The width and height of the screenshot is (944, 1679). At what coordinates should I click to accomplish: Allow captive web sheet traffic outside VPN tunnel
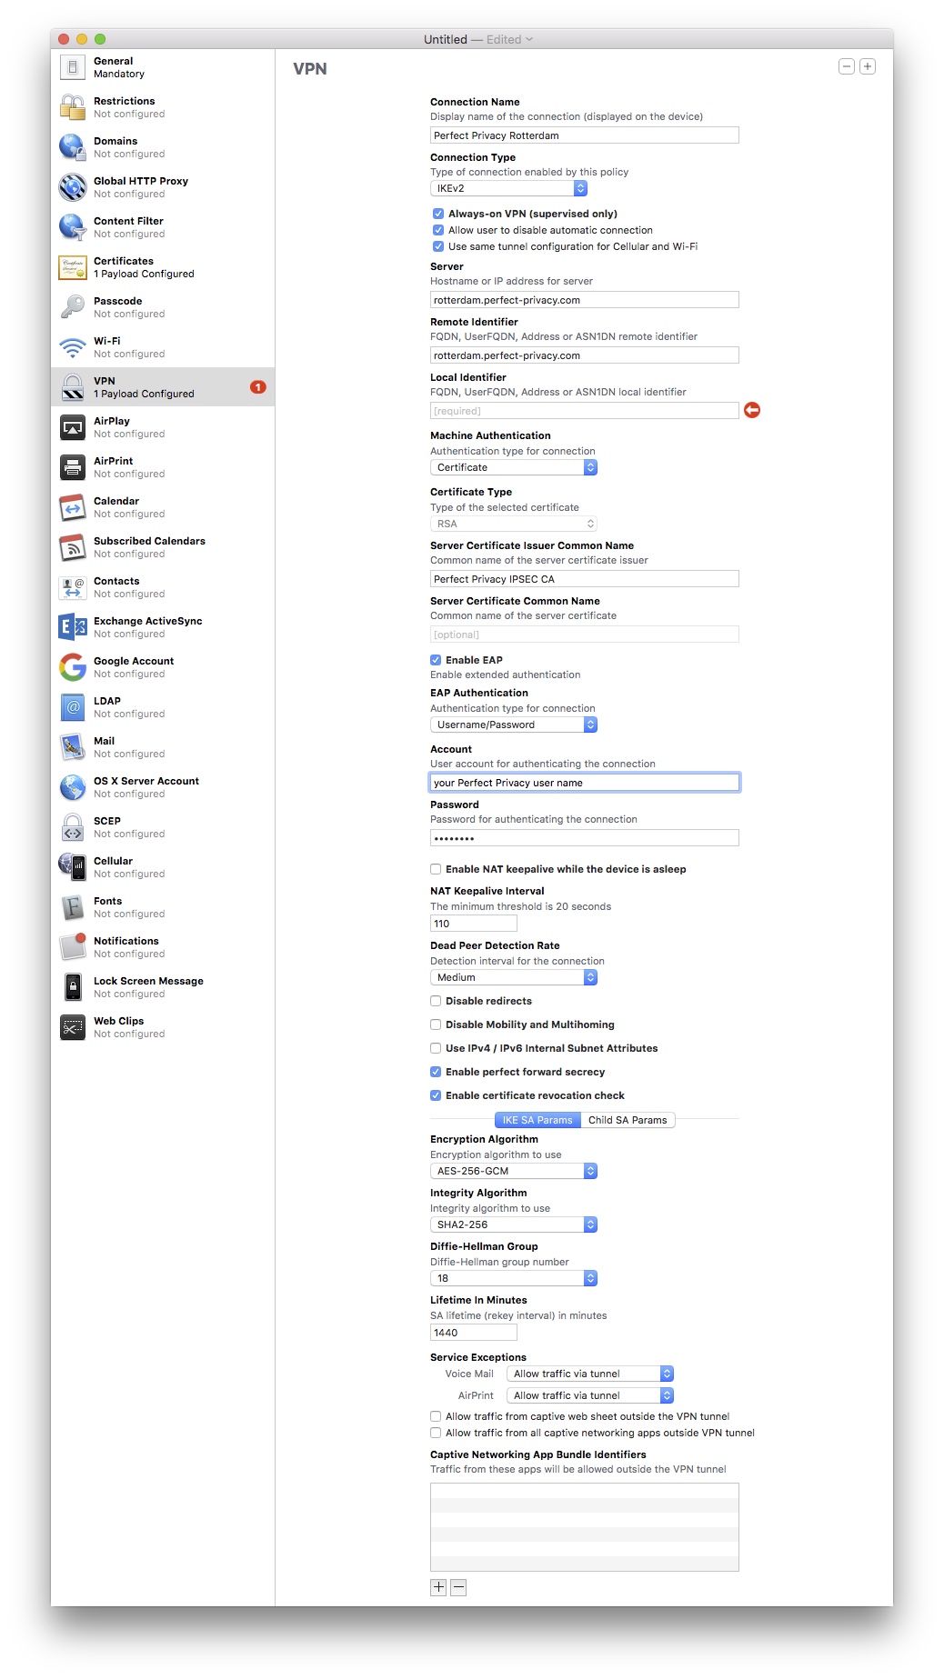[x=436, y=1416]
